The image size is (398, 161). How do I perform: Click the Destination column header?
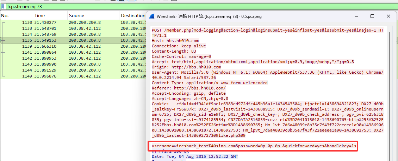point(132,15)
